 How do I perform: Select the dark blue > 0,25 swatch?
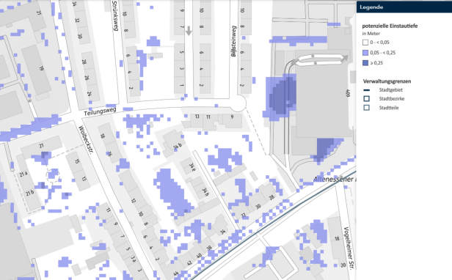point(365,63)
